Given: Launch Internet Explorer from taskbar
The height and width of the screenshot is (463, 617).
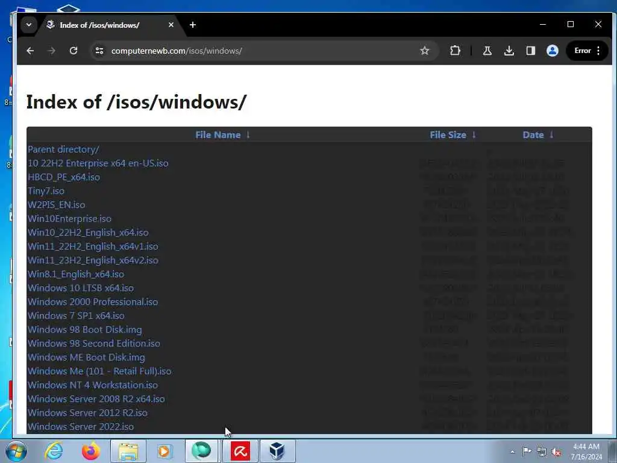Looking at the screenshot, I should click(54, 451).
